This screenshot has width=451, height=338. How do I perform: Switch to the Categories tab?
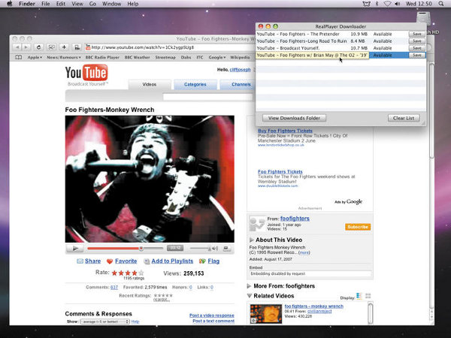[195, 84]
